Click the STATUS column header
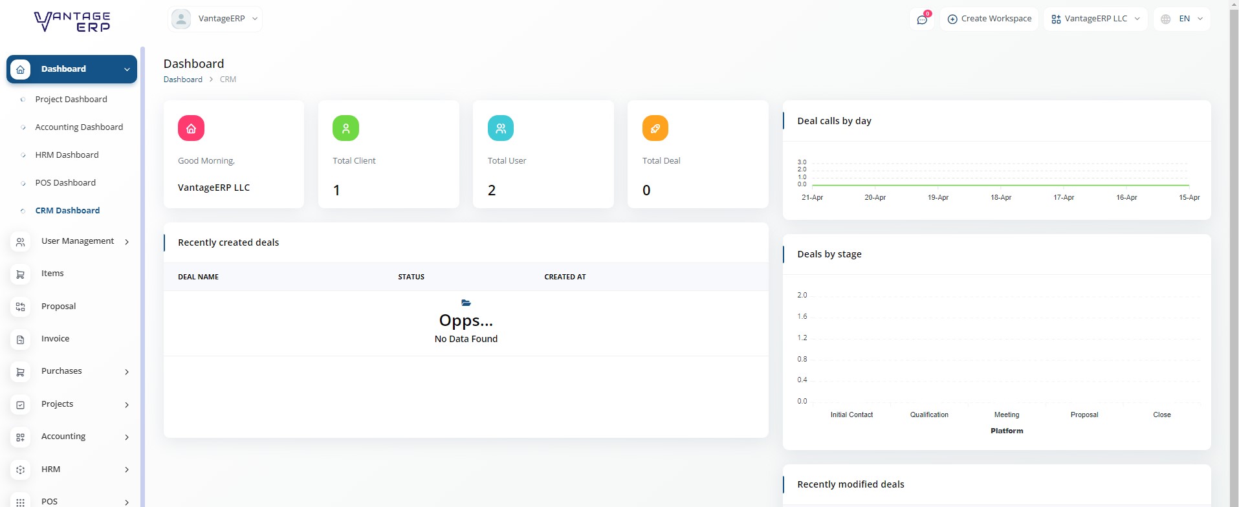This screenshot has height=507, width=1239. pos(411,277)
